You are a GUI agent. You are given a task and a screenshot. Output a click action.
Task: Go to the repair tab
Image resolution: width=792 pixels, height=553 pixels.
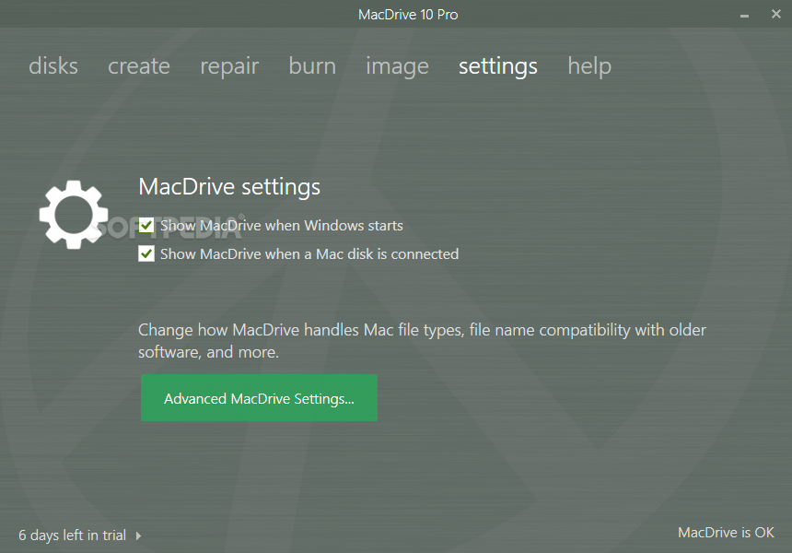click(x=229, y=67)
